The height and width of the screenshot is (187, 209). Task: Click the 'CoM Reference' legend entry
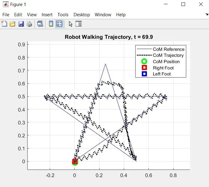(x=169, y=49)
